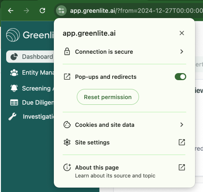Image resolution: width=203 pixels, height=192 pixels.
Task: Click the Reset permission button
Action: [108, 97]
